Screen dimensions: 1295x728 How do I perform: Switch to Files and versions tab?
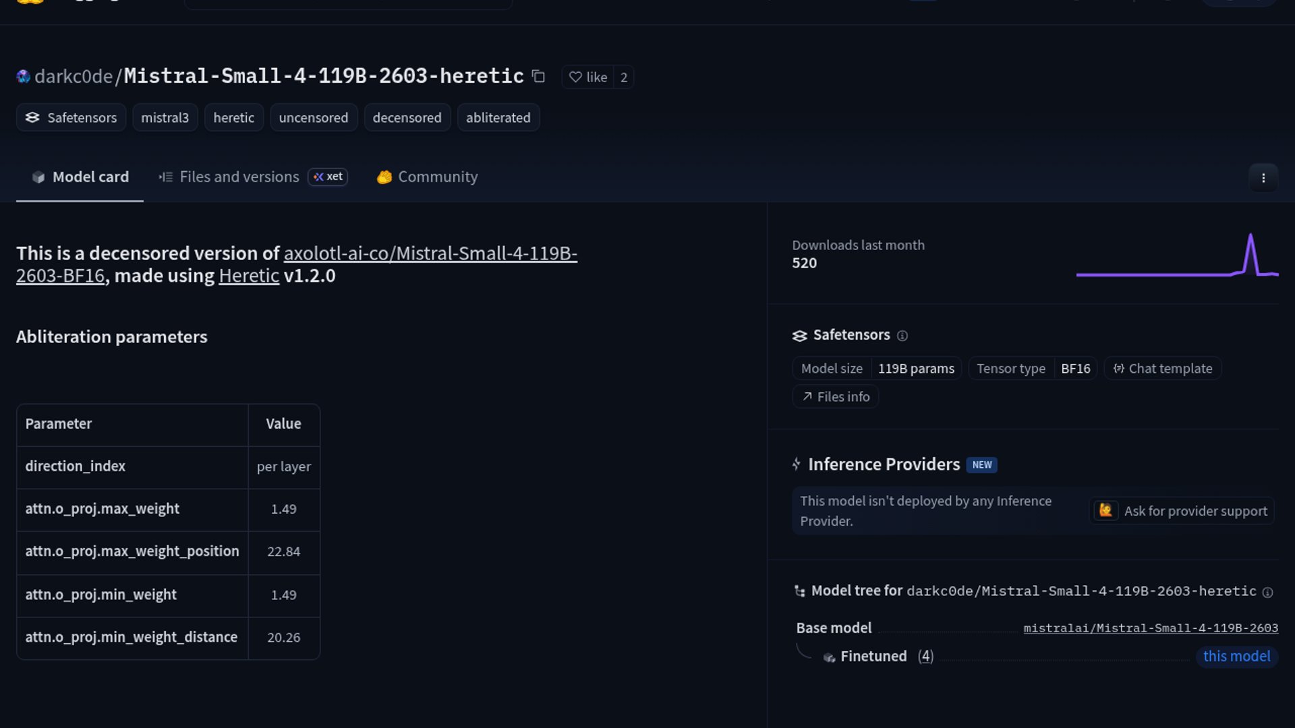pos(239,177)
